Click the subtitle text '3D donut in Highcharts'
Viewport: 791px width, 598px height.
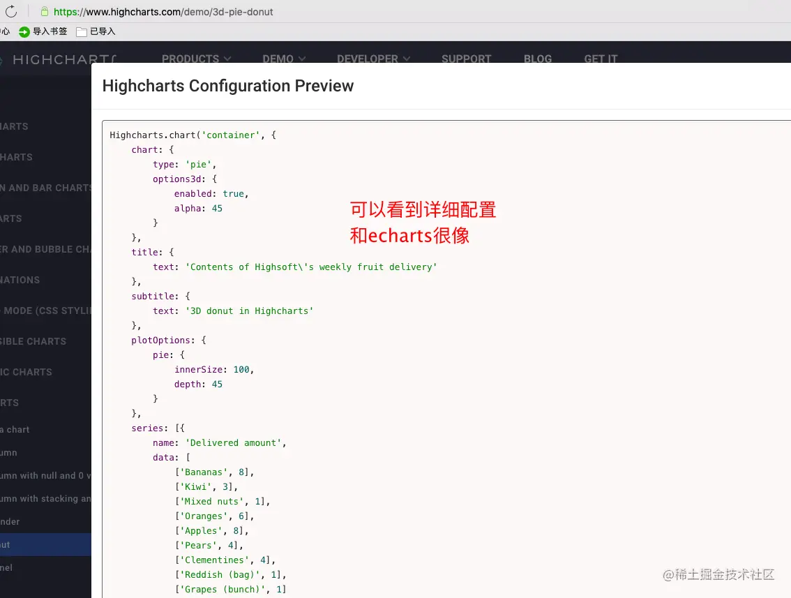pos(250,311)
